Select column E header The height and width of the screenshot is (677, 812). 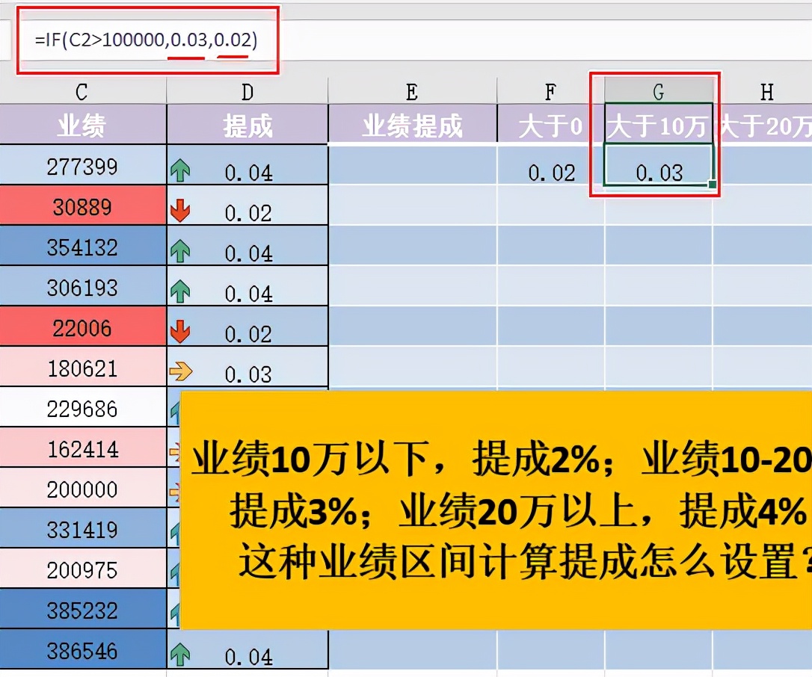pos(412,92)
